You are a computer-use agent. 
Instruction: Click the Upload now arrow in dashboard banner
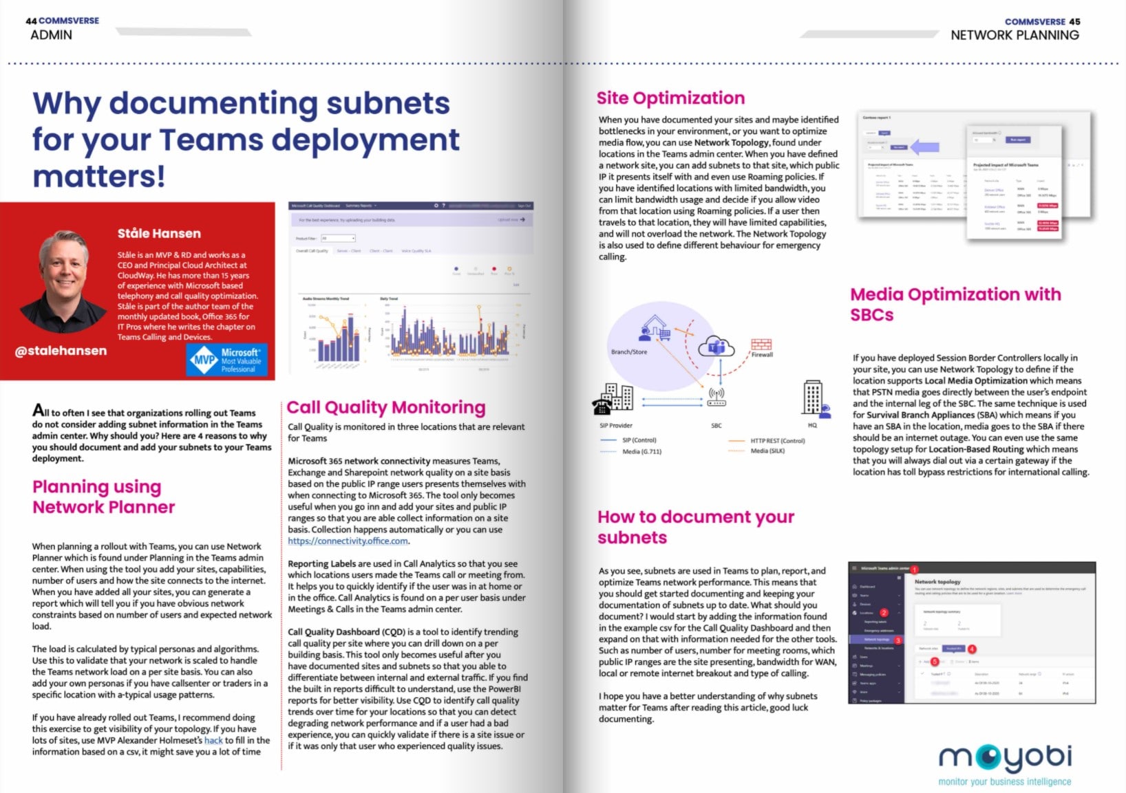point(522,219)
